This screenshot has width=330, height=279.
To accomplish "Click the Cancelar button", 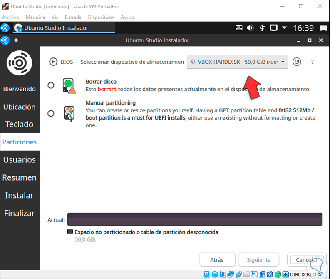I will coord(307,259).
